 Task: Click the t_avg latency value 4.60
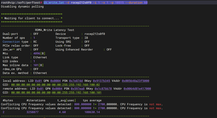[62, 112]
